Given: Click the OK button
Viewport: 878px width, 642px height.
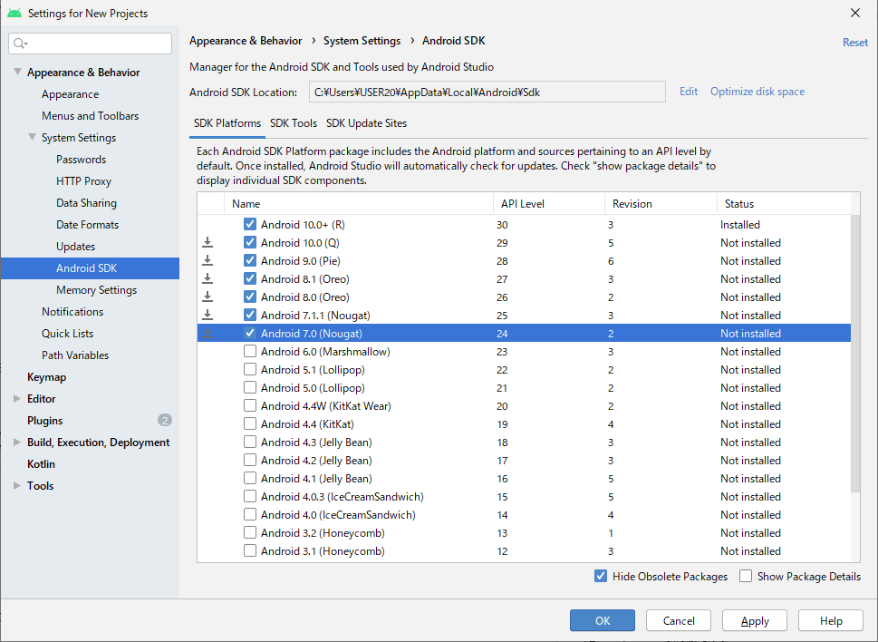Looking at the screenshot, I should pyautogui.click(x=603, y=620).
